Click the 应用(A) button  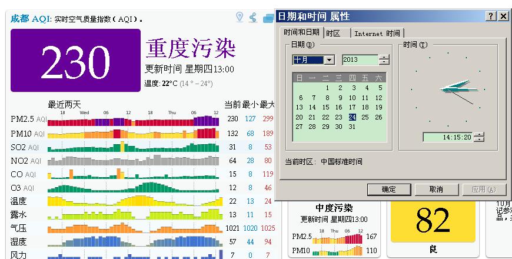coord(484,190)
